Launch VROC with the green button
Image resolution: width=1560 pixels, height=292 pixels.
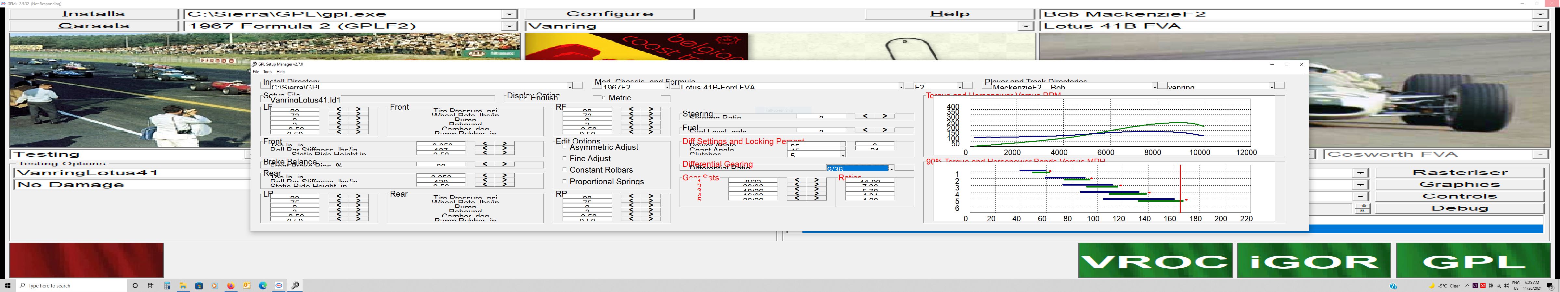pos(1155,261)
